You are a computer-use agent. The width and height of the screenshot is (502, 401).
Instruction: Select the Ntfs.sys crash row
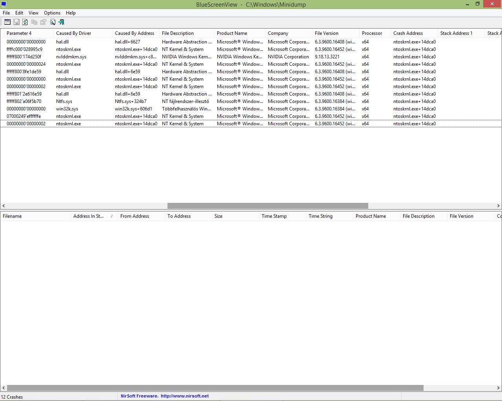click(251, 101)
